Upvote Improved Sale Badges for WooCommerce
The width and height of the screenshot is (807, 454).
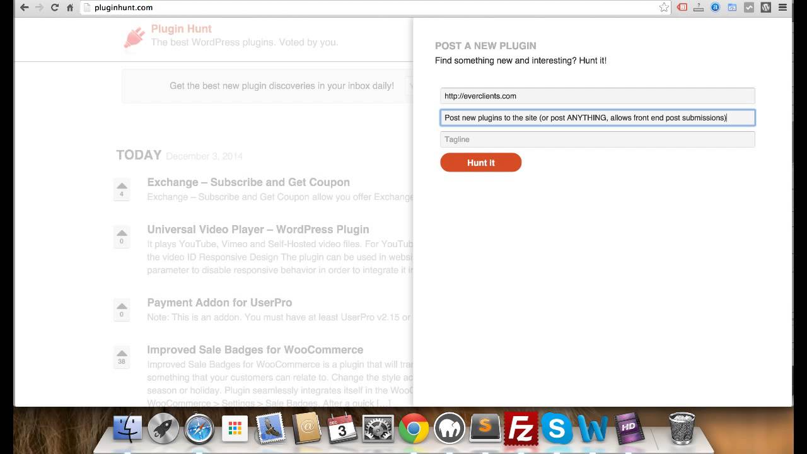coord(122,357)
